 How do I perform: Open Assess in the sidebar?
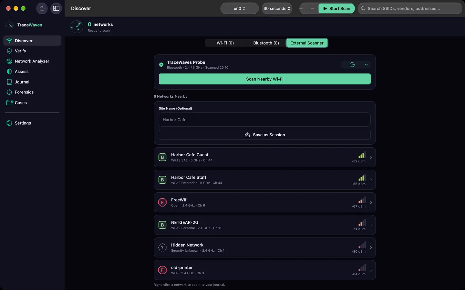coord(32,72)
